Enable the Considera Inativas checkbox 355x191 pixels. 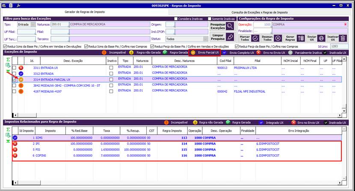coord(176,19)
